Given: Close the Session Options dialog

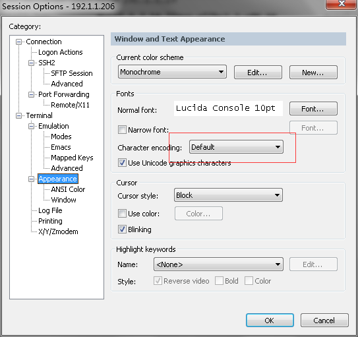Looking at the screenshot, I should pyautogui.click(x=342, y=4).
